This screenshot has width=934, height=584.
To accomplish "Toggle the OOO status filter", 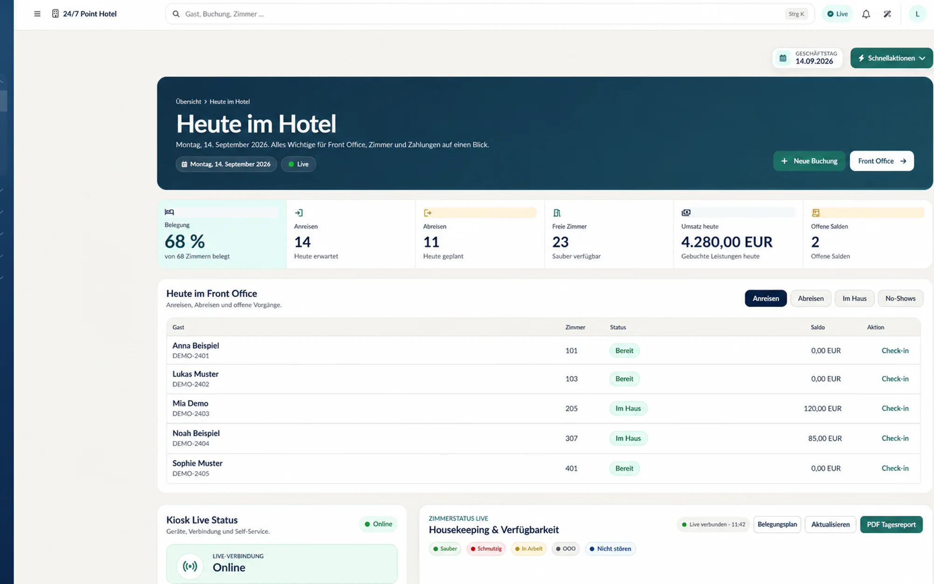I will coord(565,549).
